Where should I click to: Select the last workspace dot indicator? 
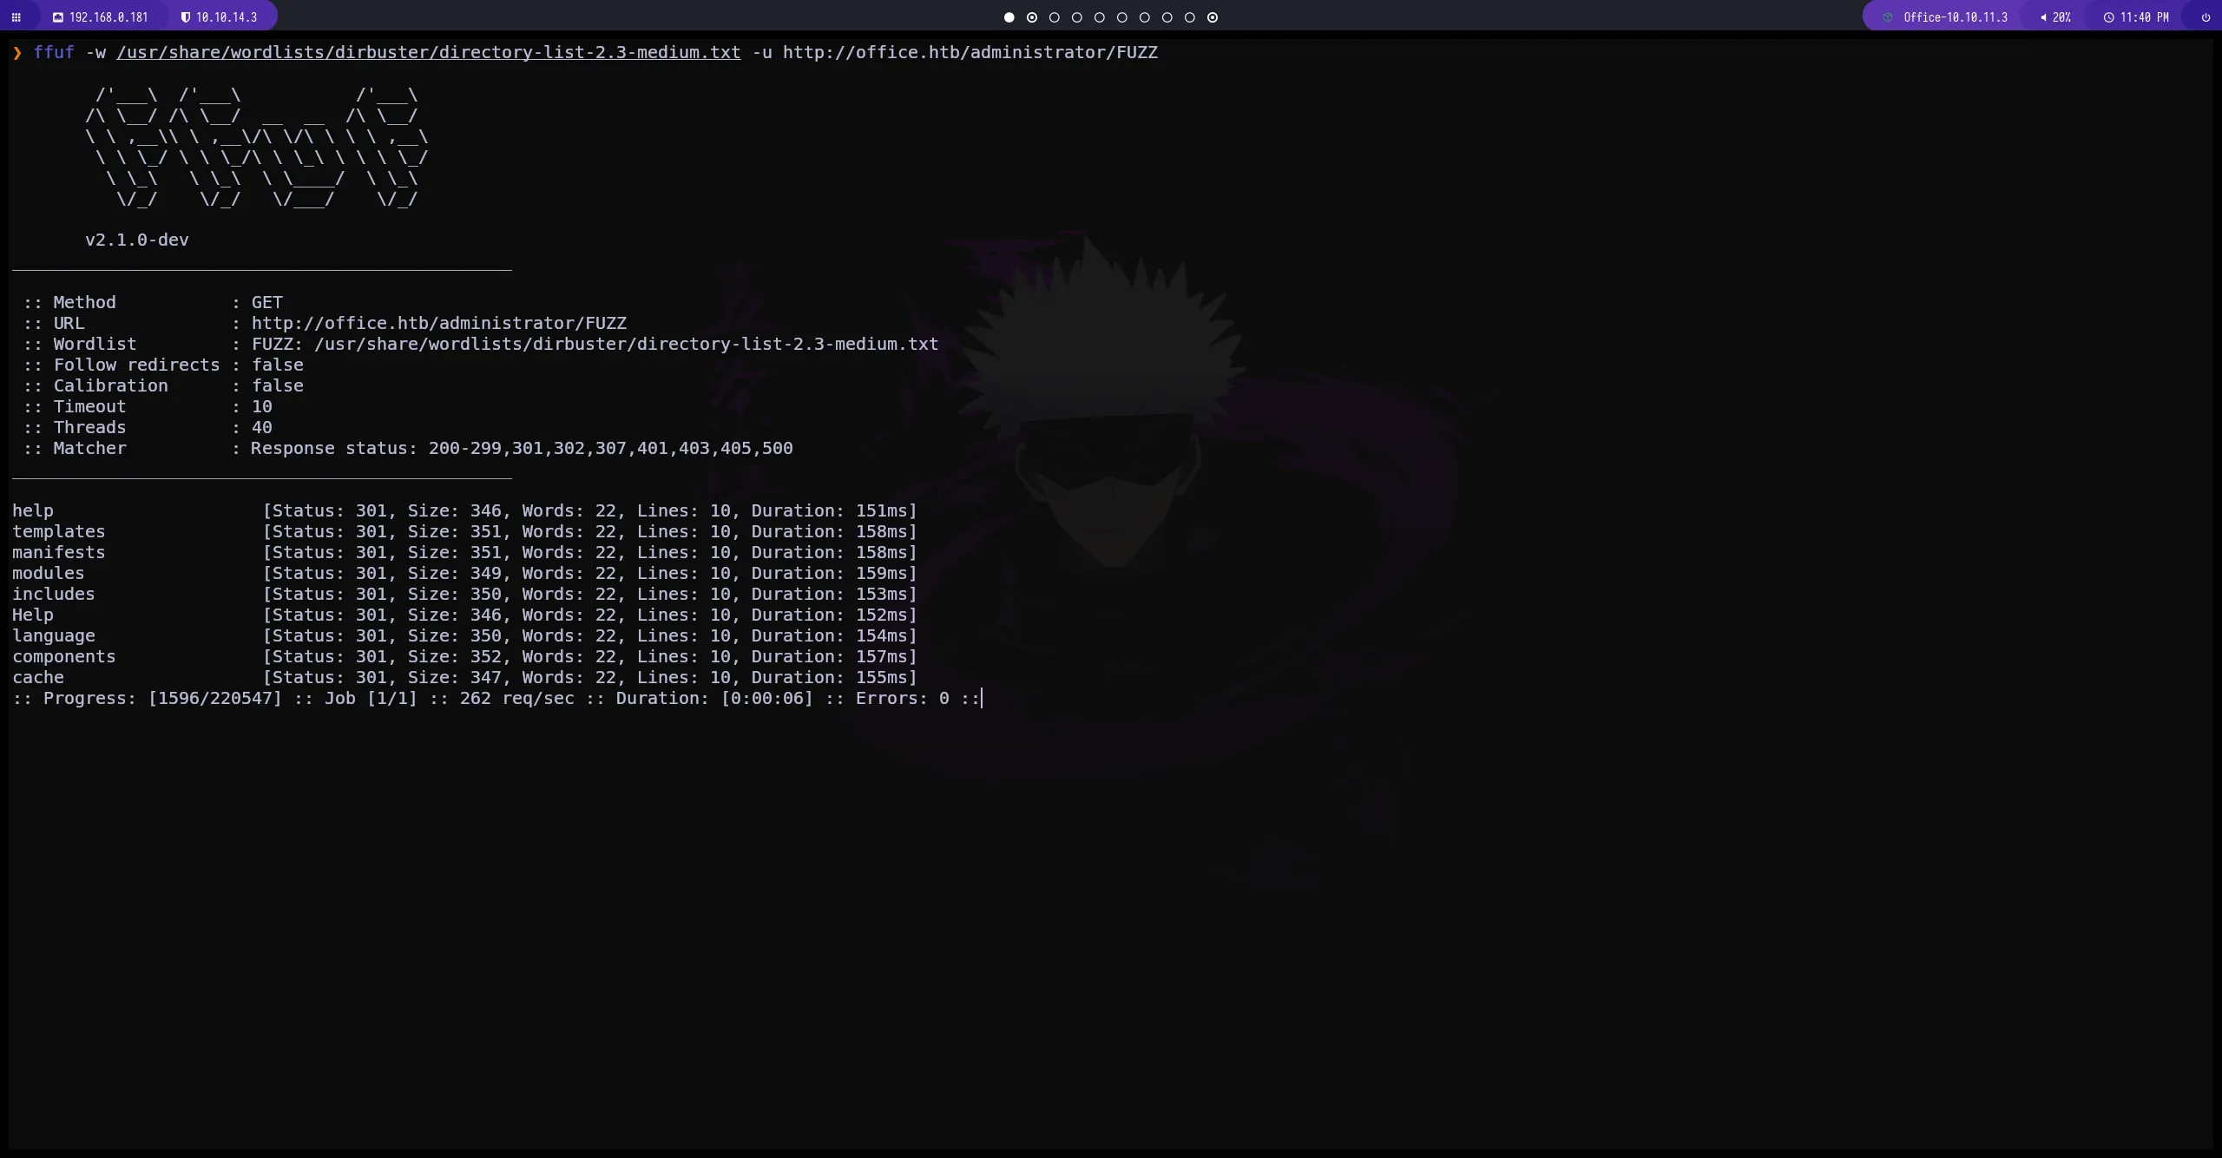pos(1213,17)
